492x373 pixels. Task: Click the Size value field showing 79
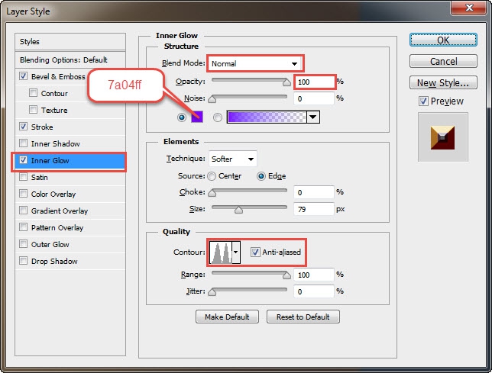[x=314, y=209]
